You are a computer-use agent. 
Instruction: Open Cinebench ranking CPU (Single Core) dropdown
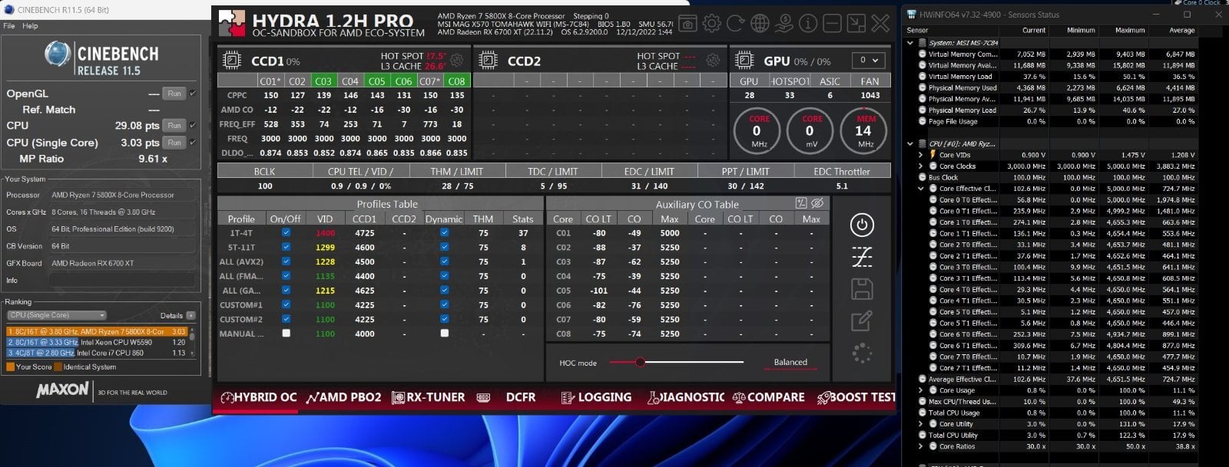(57, 315)
